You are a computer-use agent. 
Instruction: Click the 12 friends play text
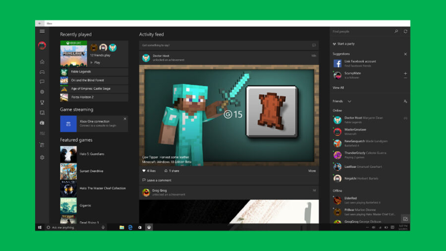click(100, 55)
